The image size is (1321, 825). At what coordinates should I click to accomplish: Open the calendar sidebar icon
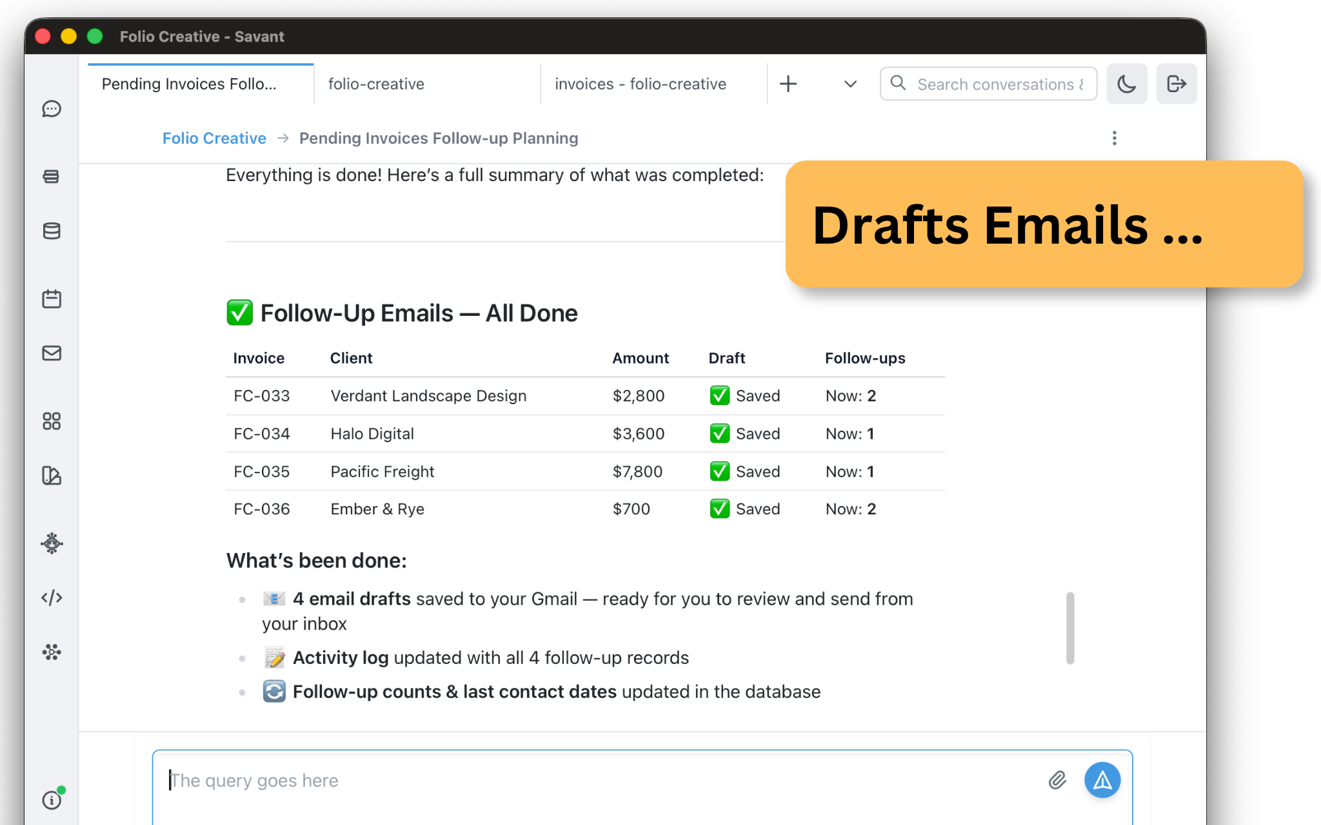pyautogui.click(x=52, y=298)
